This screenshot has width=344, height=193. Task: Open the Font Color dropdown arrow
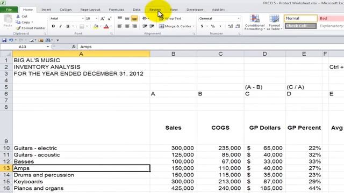pyautogui.click(x=111, y=26)
